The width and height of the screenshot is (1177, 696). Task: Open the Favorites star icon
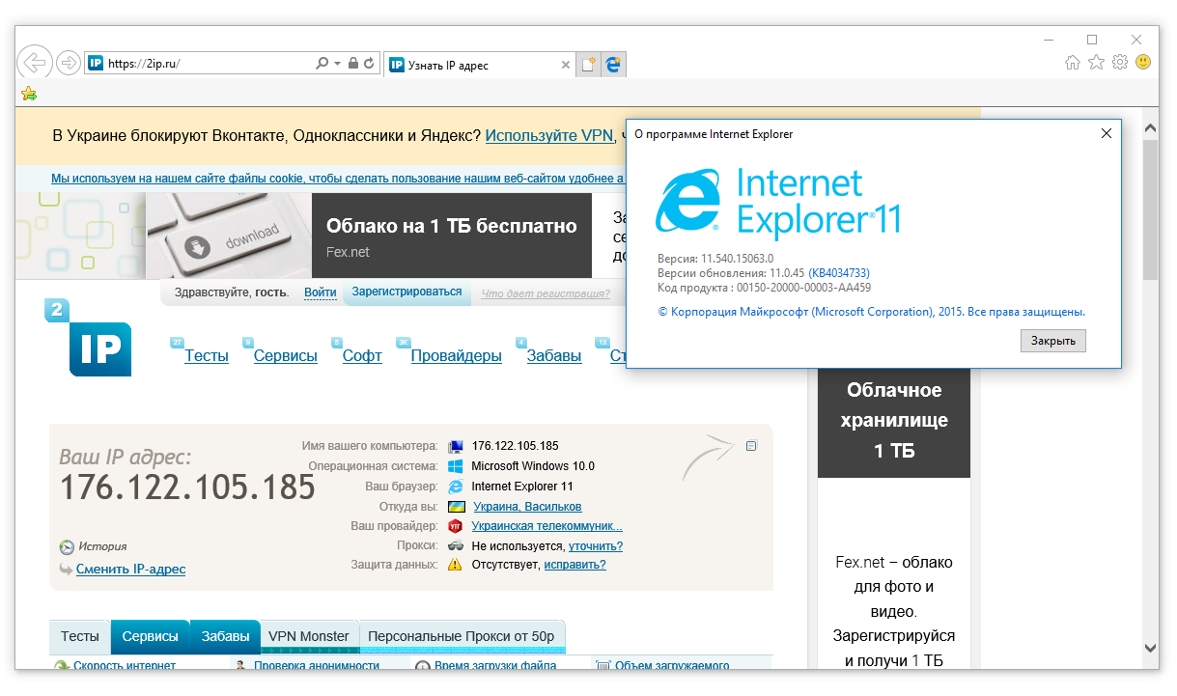1096,62
